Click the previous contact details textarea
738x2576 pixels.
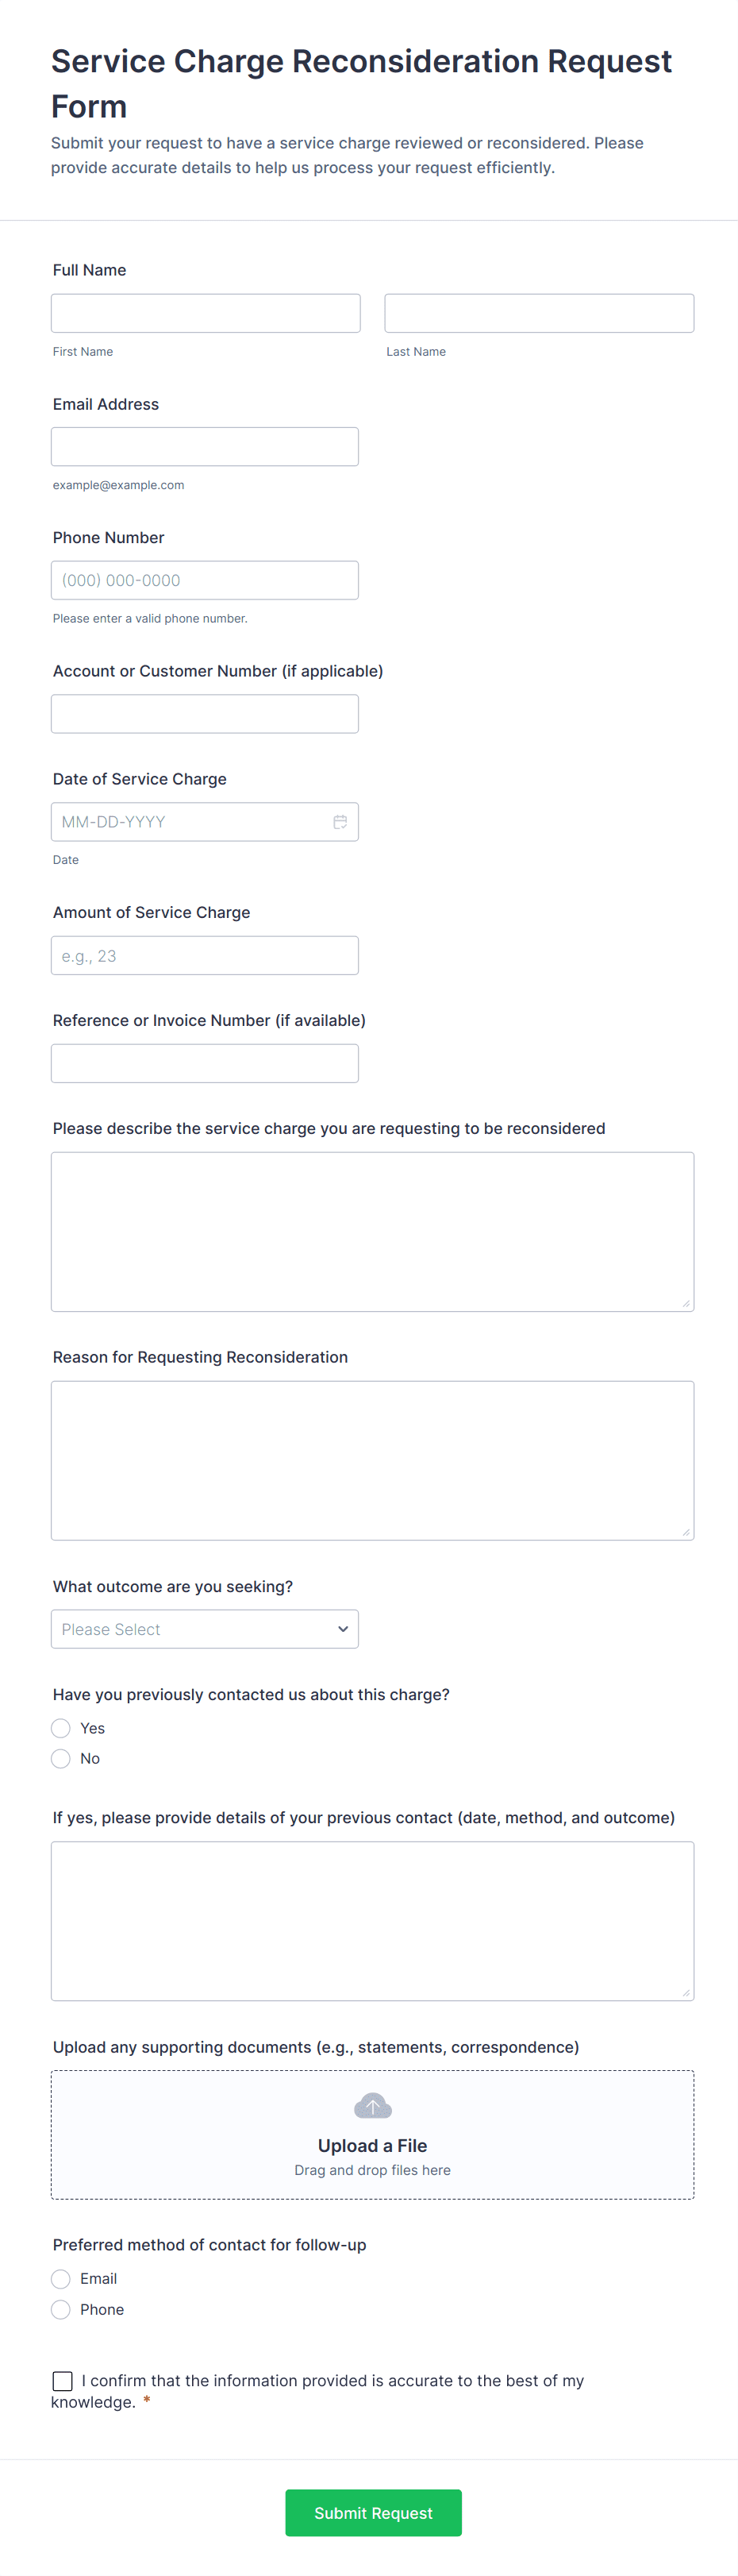372,1921
